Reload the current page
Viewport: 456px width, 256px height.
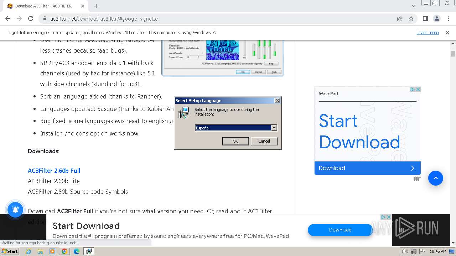31,18
